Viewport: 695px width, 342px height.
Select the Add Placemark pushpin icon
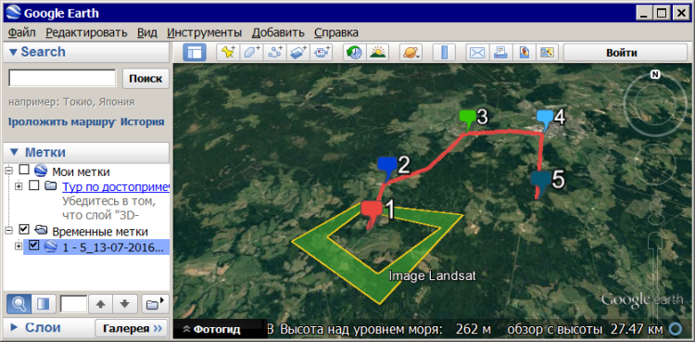tap(228, 53)
